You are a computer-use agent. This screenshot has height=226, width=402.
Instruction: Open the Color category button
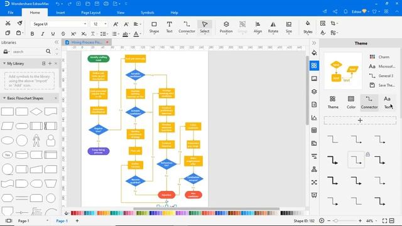point(351,102)
